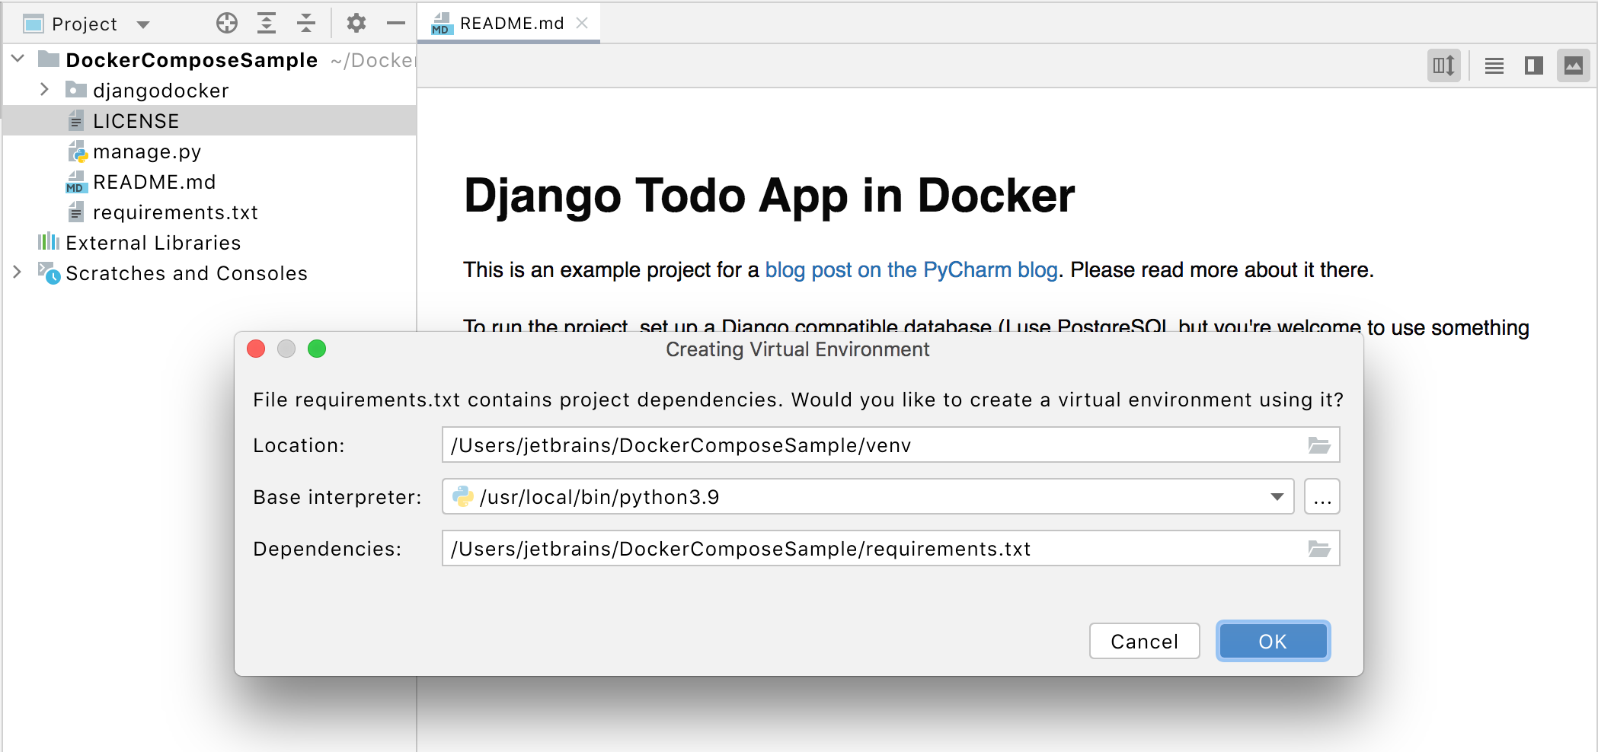This screenshot has width=1598, height=752.
Task: Toggle rendering of images in preview
Action: 1575,65
